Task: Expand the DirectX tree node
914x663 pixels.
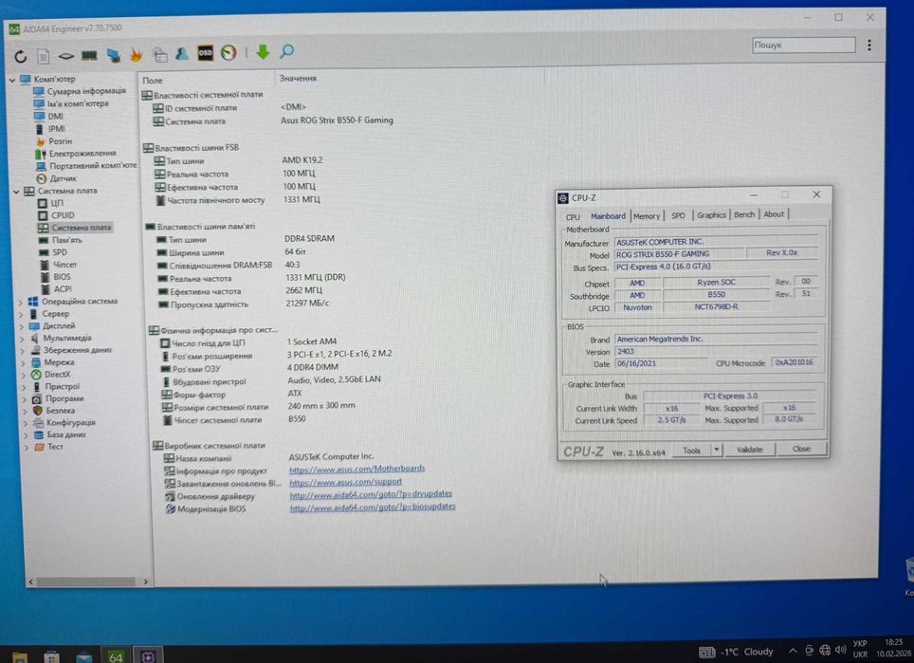Action: [x=24, y=376]
